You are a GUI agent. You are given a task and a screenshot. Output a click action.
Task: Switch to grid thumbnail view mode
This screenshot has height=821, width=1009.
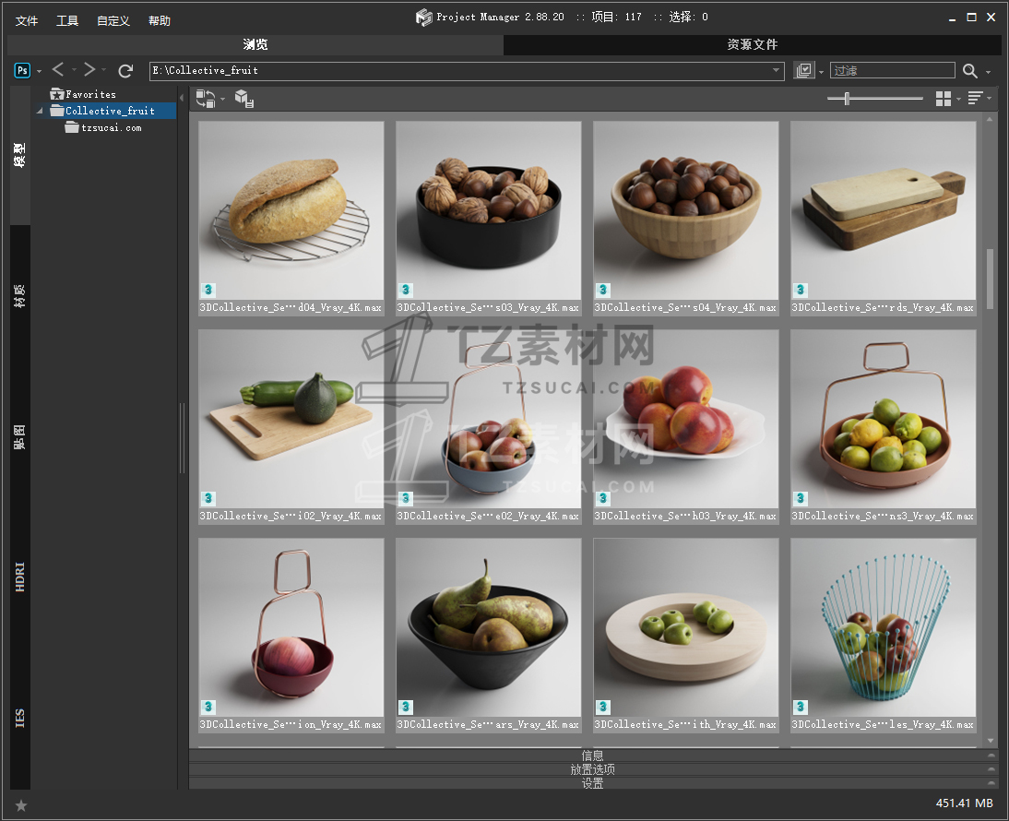(943, 99)
